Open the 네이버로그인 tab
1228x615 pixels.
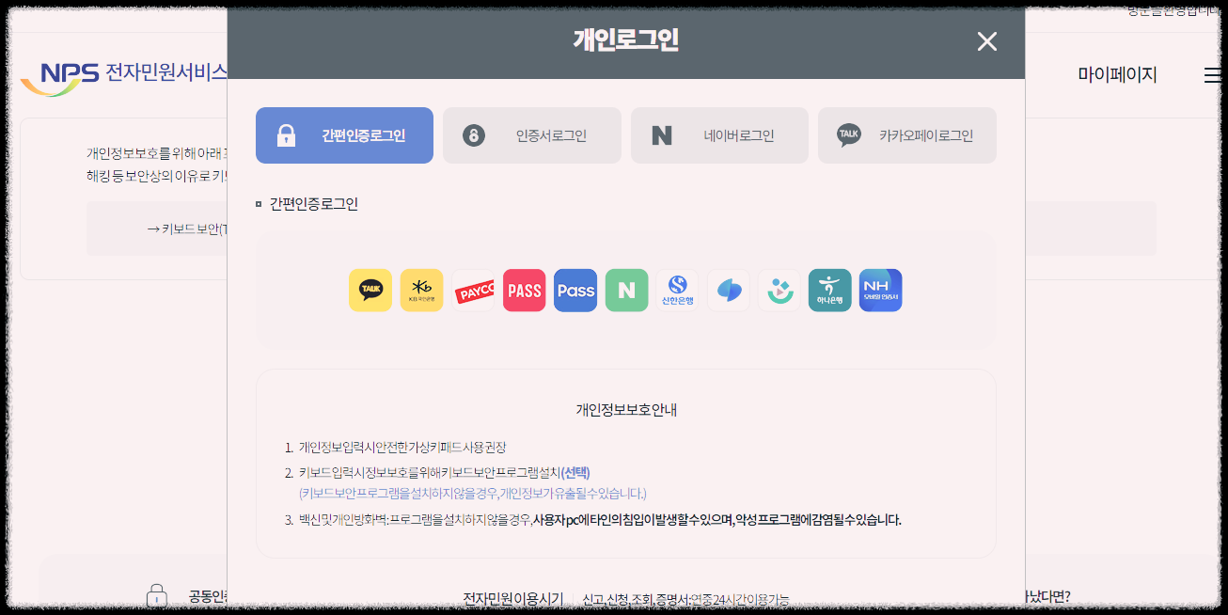pos(719,134)
